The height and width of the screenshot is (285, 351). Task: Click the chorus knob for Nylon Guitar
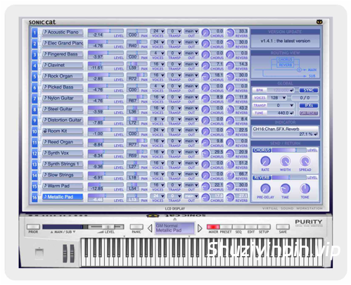coord(205,99)
